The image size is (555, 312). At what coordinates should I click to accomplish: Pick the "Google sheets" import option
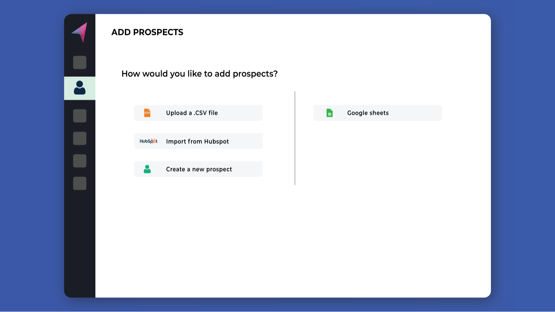(368, 113)
